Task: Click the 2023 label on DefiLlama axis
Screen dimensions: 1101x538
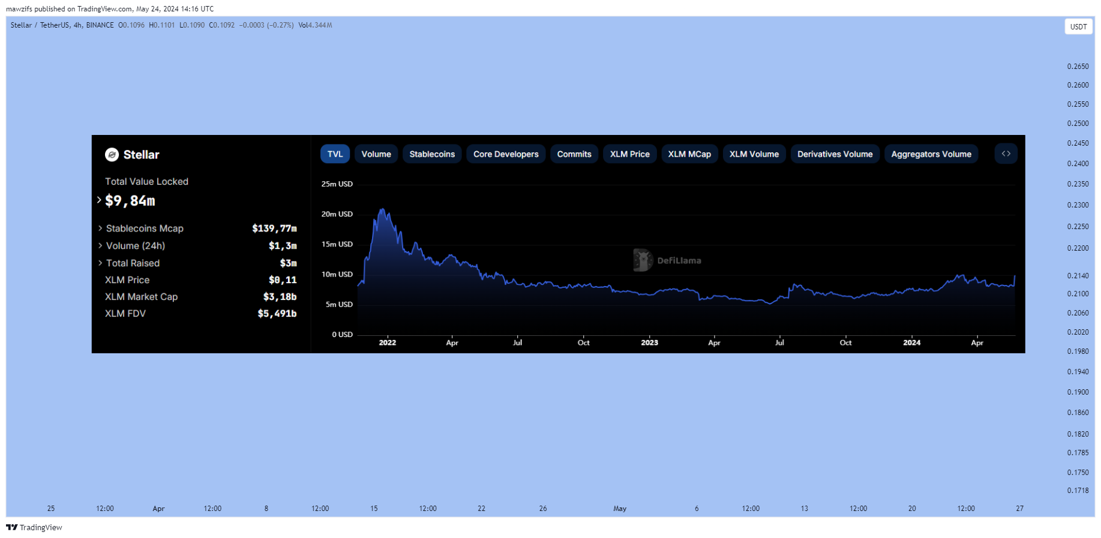Action: [x=649, y=342]
